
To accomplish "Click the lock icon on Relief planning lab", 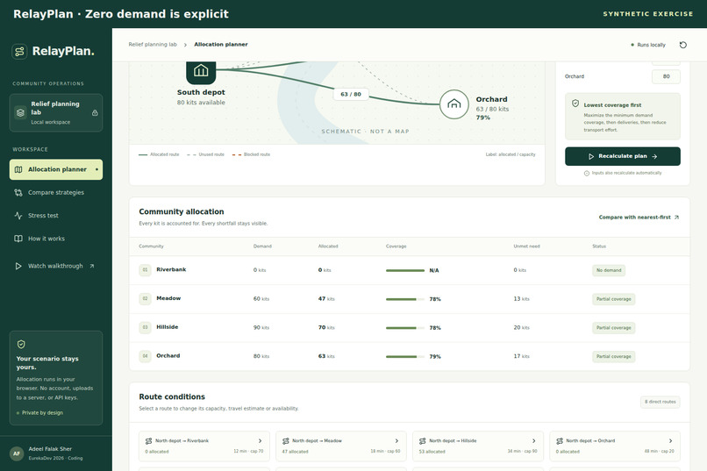I will [x=95, y=112].
